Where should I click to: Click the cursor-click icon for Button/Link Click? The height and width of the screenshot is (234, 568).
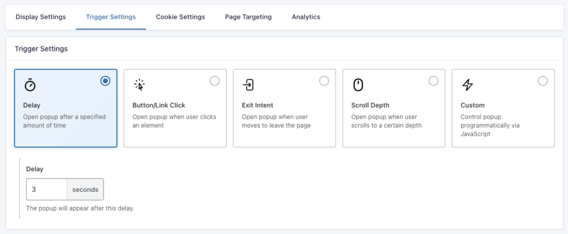pyautogui.click(x=139, y=85)
